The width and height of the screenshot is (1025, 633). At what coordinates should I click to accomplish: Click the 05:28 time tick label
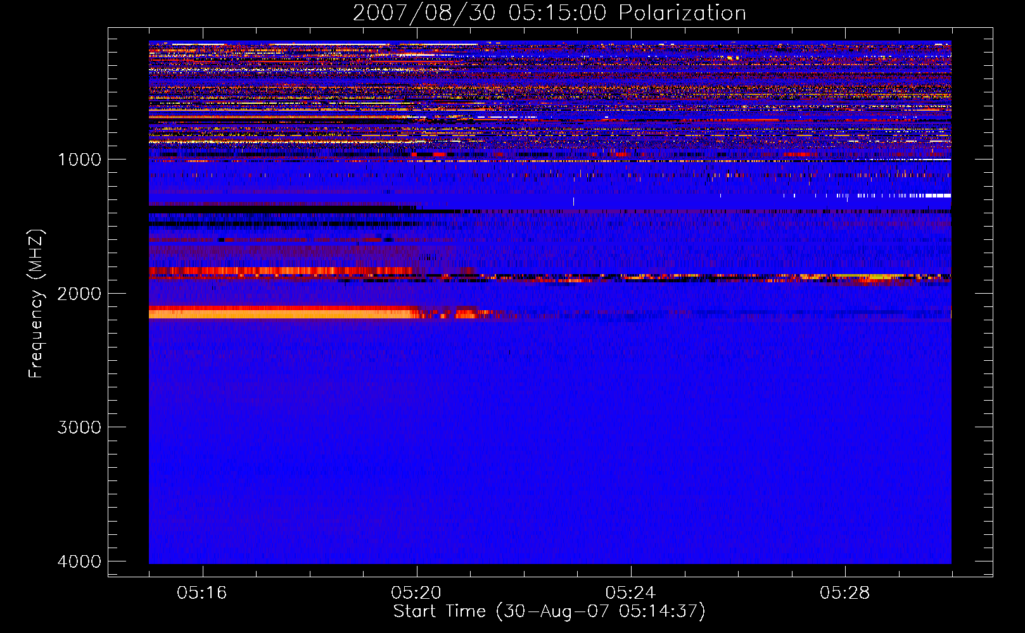(x=844, y=593)
